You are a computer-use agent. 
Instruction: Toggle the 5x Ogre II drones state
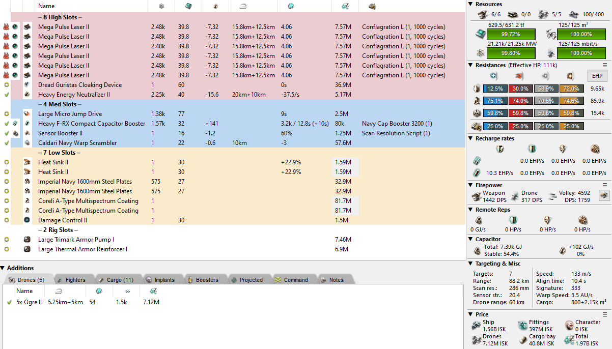(9, 302)
